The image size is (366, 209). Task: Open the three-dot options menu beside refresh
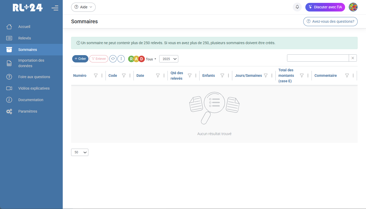[121, 59]
